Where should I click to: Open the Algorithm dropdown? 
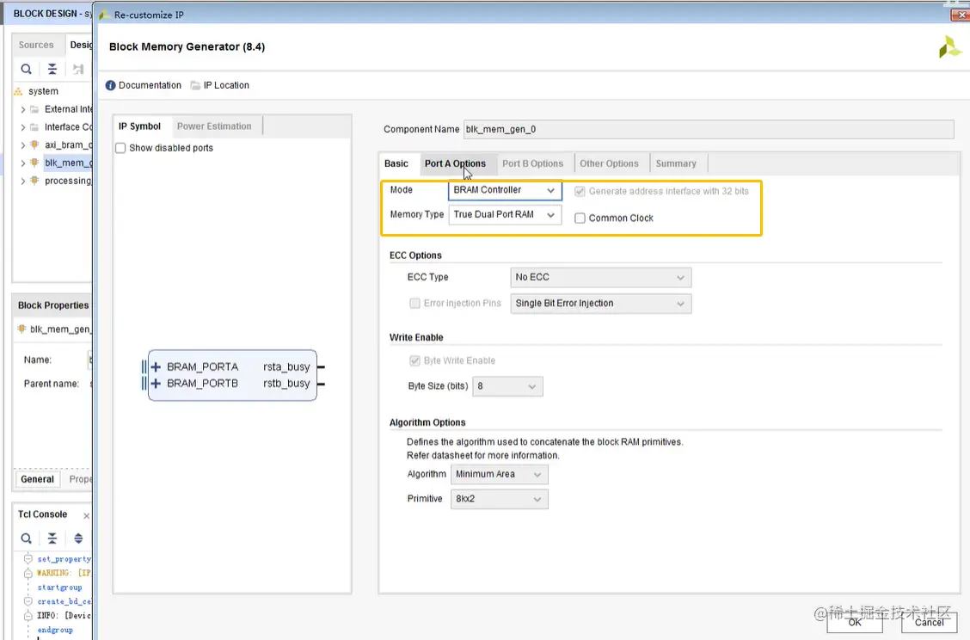coord(500,474)
